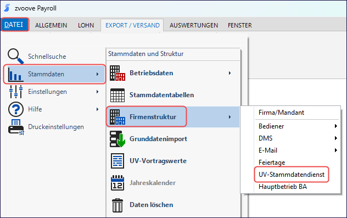Expand the E-Mail submenu arrow
The height and width of the screenshot is (218, 347).
(335, 150)
